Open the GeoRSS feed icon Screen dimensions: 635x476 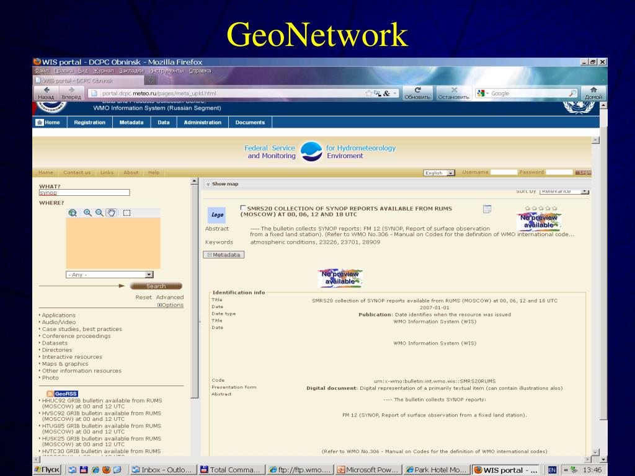click(x=62, y=394)
